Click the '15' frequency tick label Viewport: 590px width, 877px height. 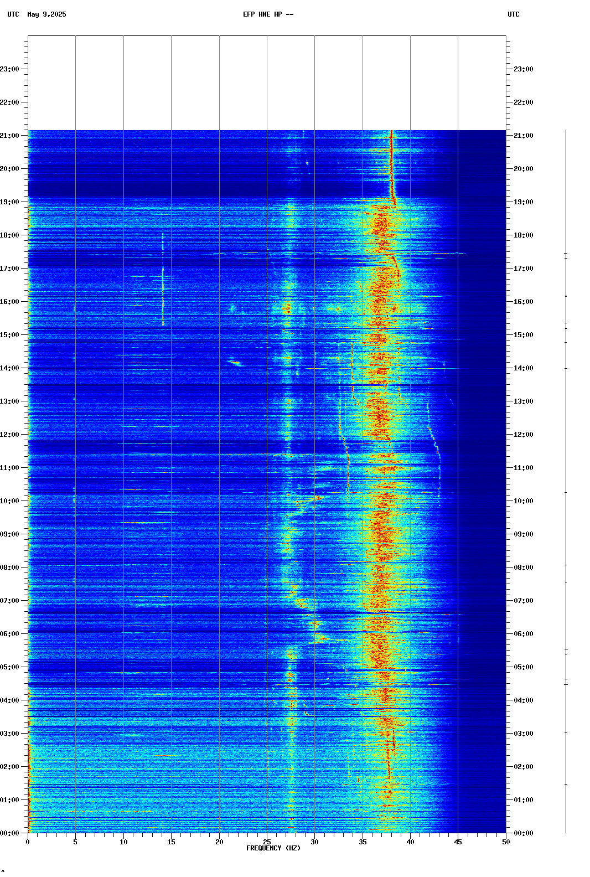pyautogui.click(x=171, y=842)
